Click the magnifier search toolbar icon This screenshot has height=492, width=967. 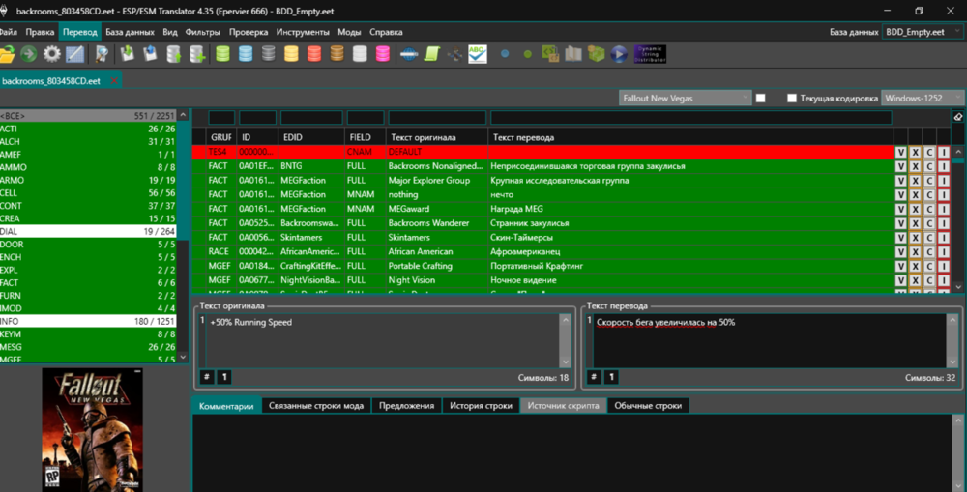tap(102, 54)
